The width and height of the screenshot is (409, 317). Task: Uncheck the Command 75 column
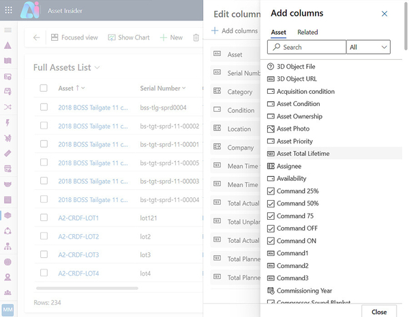click(271, 216)
